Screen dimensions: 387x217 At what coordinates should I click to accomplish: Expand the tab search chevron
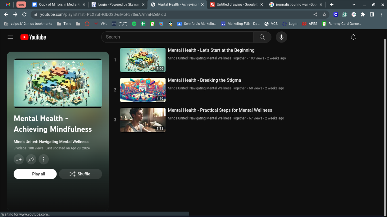point(354,5)
